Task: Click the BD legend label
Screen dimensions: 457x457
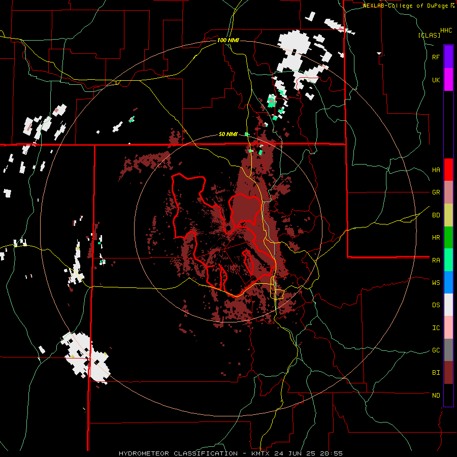Action: [x=436, y=215]
